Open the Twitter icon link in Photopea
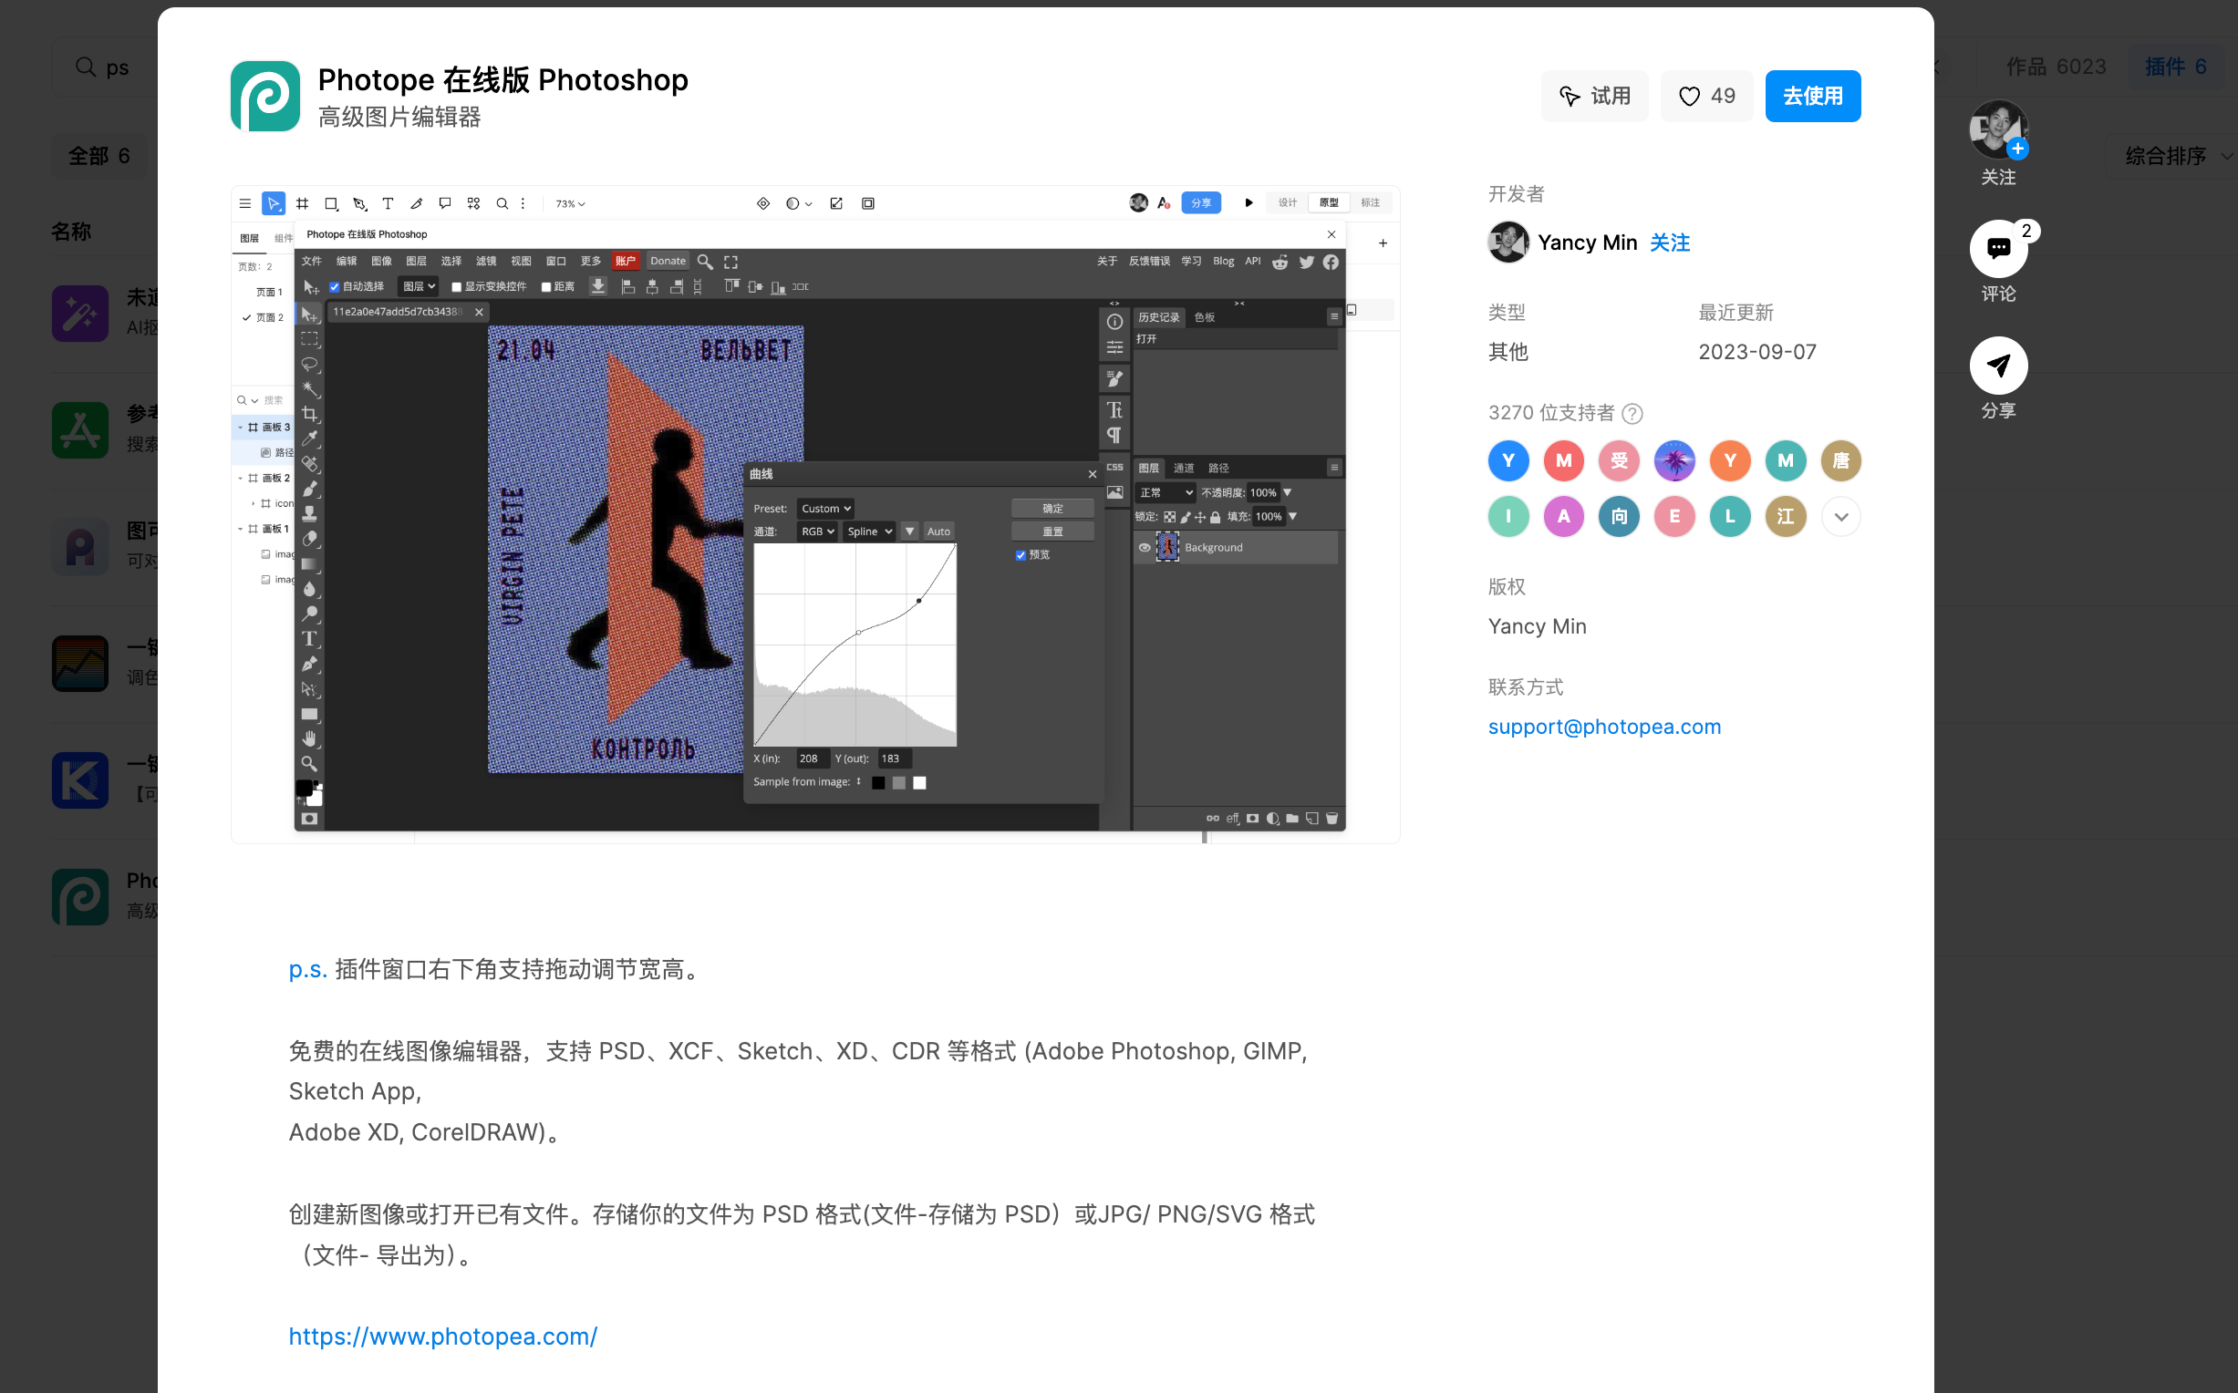The width and height of the screenshot is (2238, 1393). [x=1307, y=262]
